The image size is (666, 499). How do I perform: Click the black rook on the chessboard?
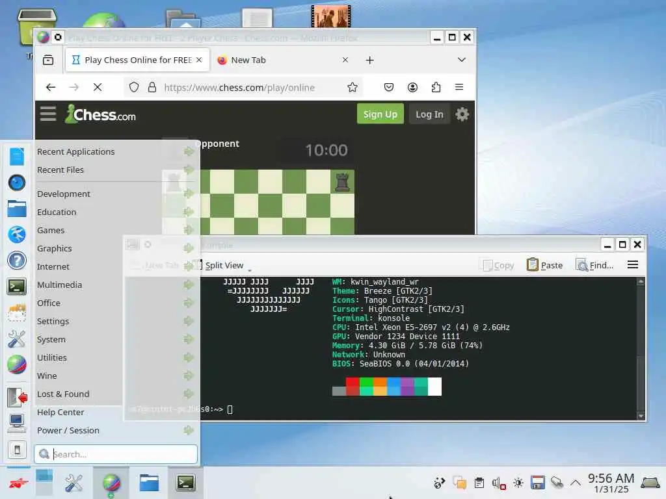tap(342, 182)
